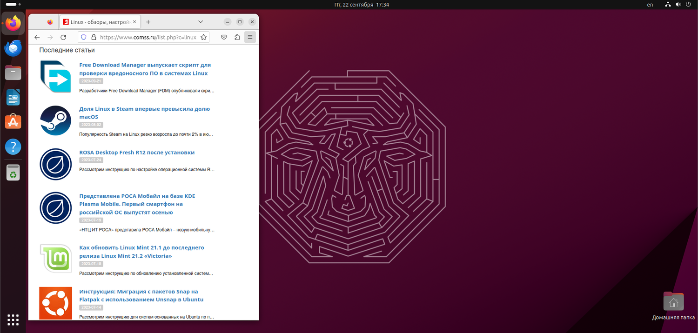Select the Linux - обзоры browser tab
This screenshot has height=333, width=698.
(100, 22)
